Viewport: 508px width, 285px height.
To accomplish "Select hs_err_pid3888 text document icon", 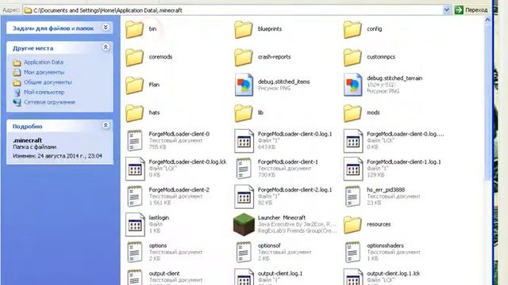I will pos(352,196).
